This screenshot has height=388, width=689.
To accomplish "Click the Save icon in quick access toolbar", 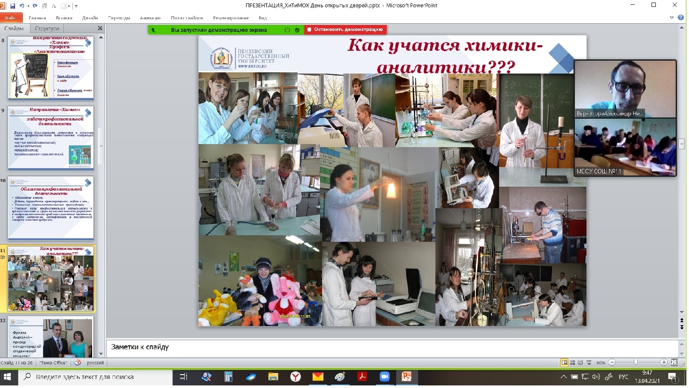I will pyautogui.click(x=12, y=6).
